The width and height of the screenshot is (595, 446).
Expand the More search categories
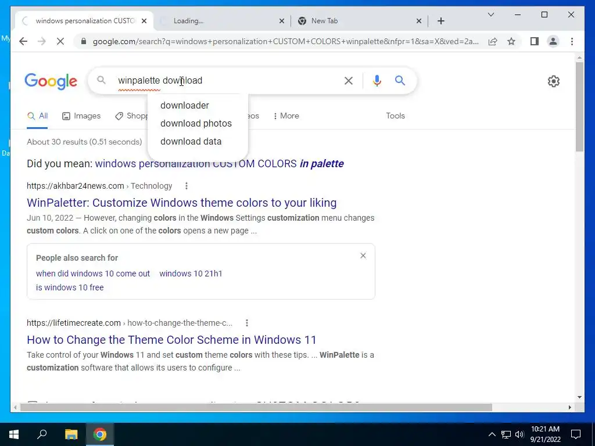(286, 116)
